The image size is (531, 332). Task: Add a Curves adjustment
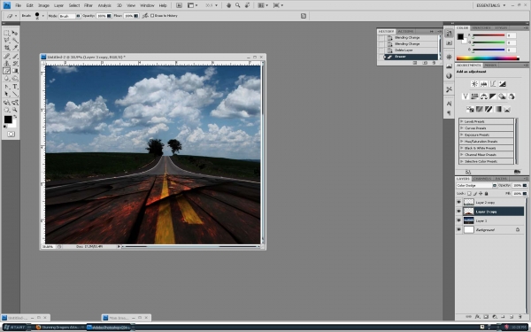coord(493,84)
